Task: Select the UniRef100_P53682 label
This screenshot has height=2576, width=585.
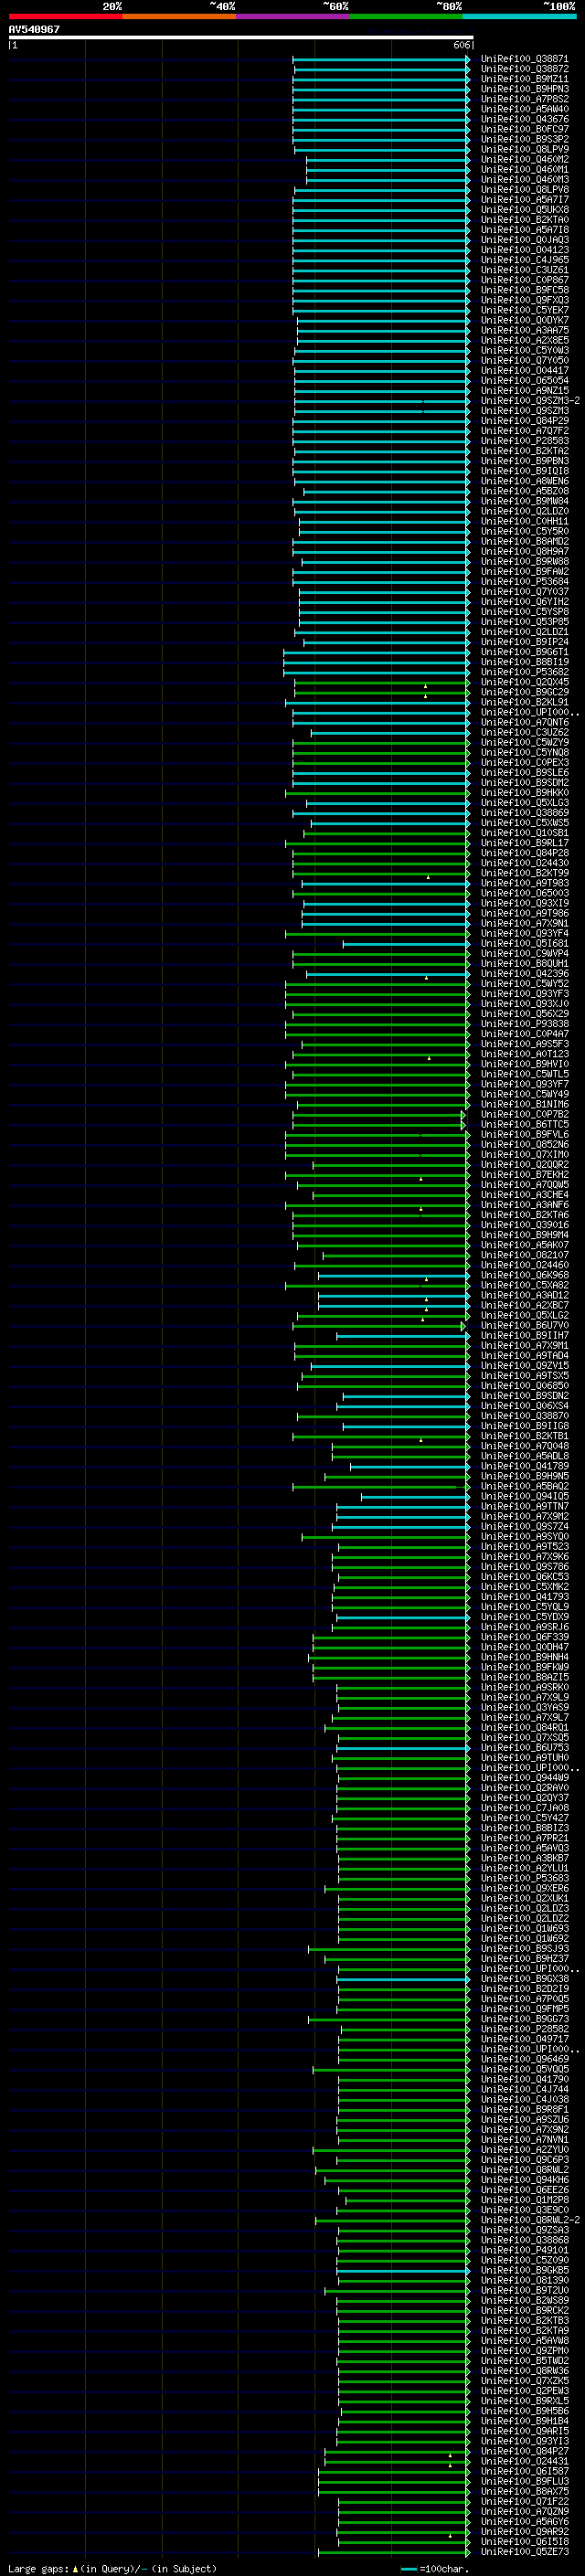Action: pyautogui.click(x=525, y=672)
